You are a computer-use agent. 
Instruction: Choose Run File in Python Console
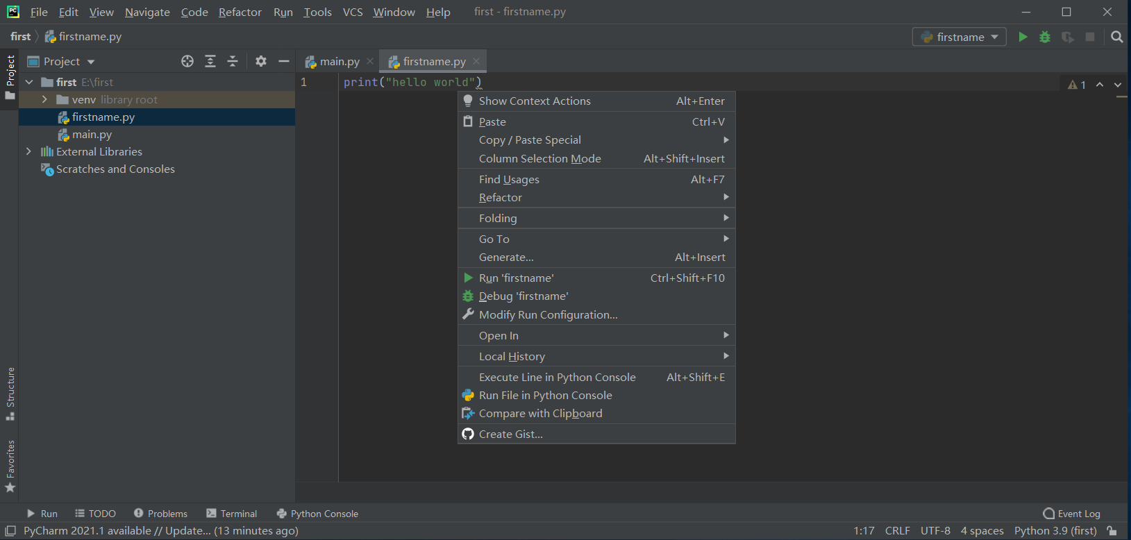596,396
